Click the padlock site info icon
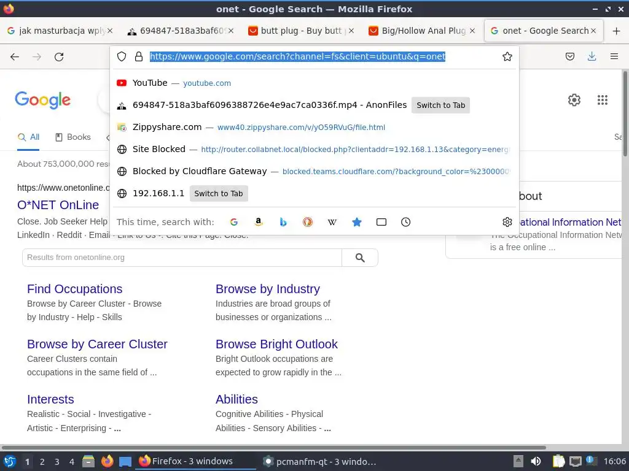 139,56
